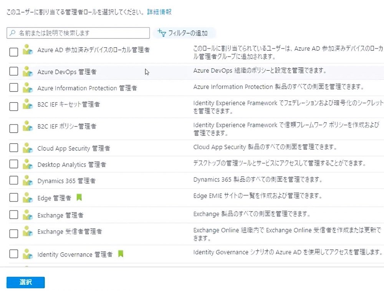Click the Desktop Analytics 管理者 role name
The height and width of the screenshot is (291, 384).
[72, 165]
